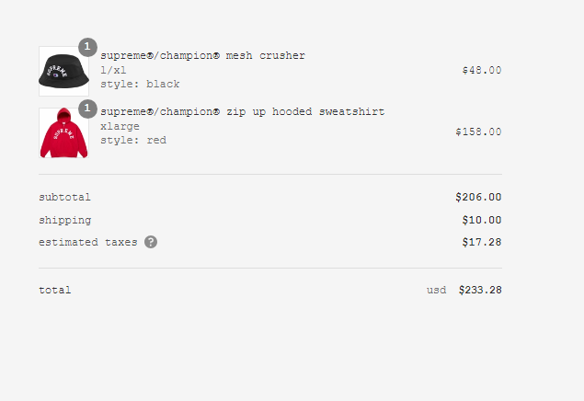Click the 'xlarge' size text
This screenshot has width=584, height=401.
click(120, 127)
